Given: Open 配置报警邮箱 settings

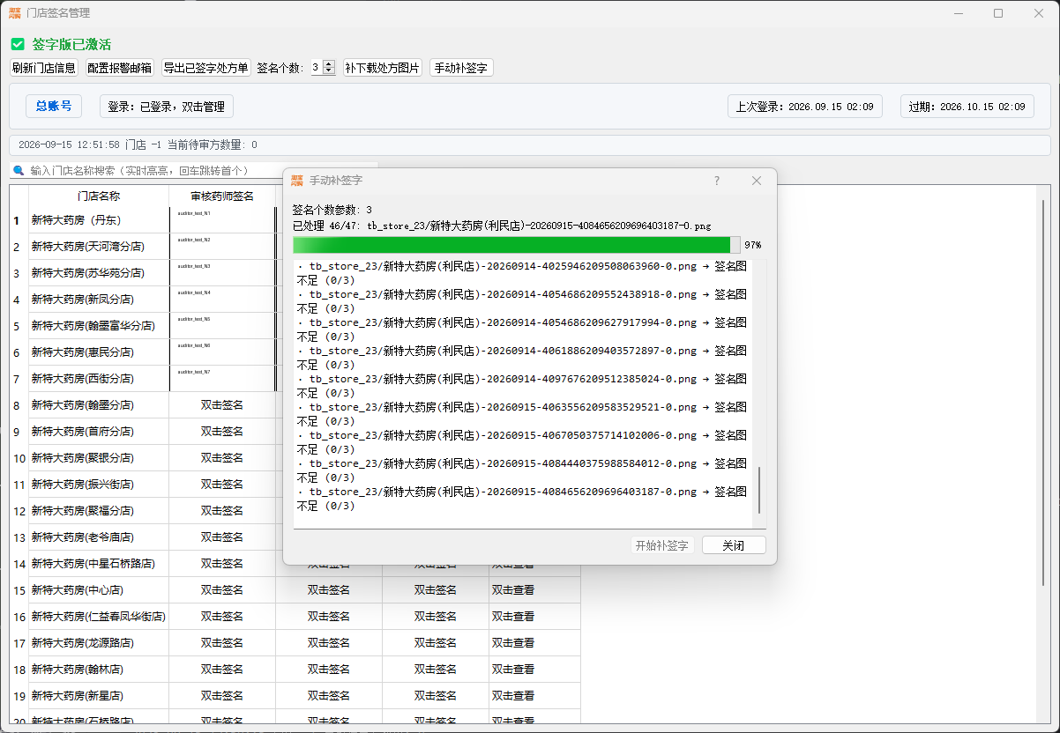Looking at the screenshot, I should pos(119,68).
